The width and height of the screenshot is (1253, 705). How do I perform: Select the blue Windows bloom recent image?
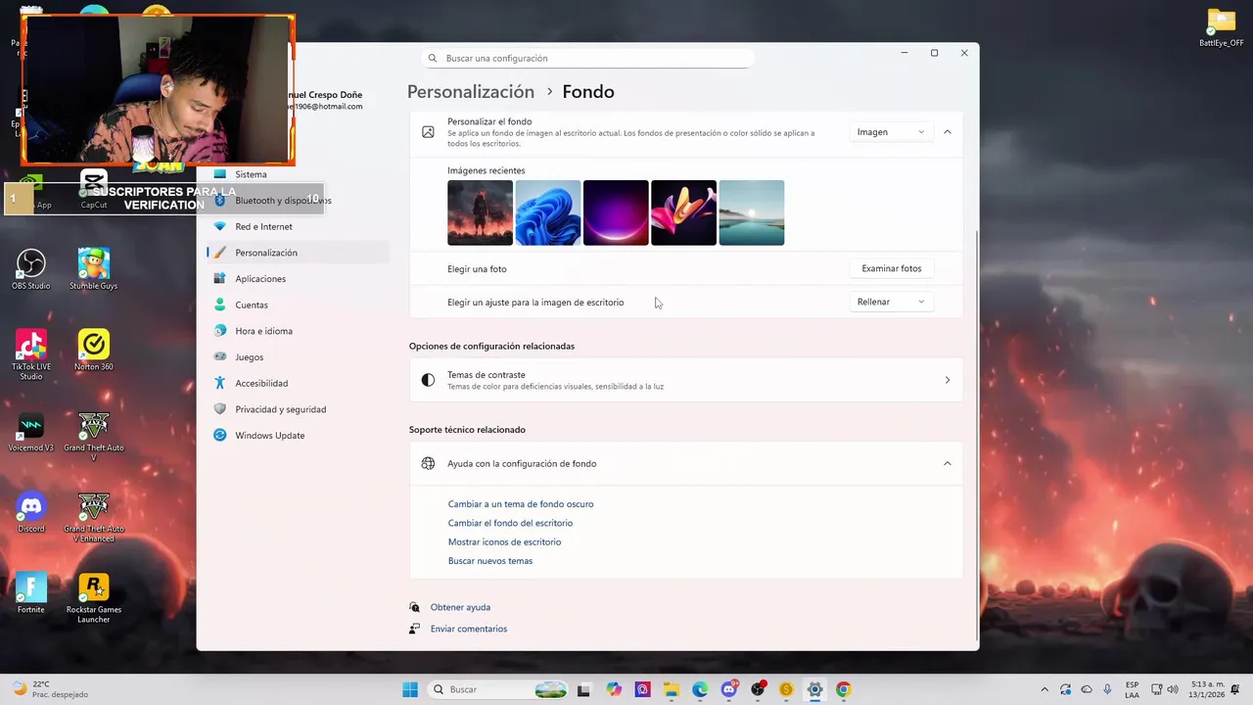(548, 212)
